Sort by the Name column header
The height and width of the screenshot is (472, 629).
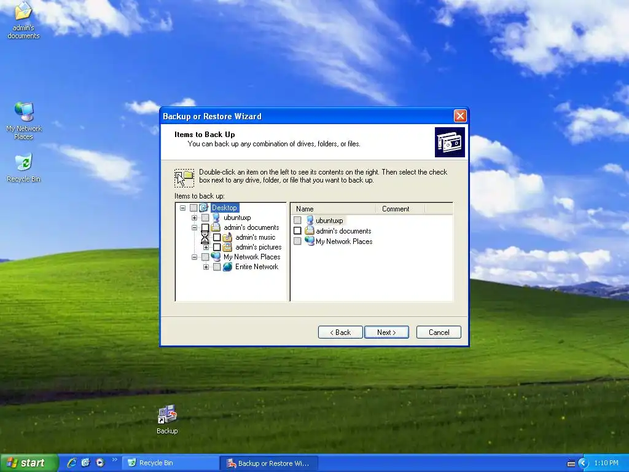(x=332, y=209)
